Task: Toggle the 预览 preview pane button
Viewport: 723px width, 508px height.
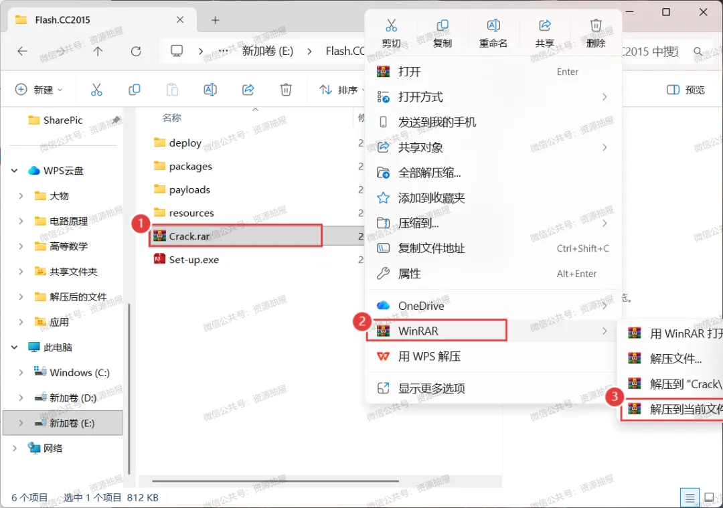Action: click(686, 90)
